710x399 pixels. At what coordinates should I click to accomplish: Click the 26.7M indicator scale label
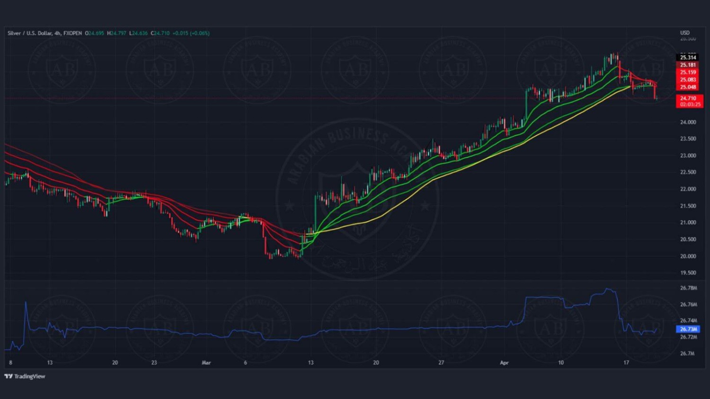pyautogui.click(x=687, y=354)
